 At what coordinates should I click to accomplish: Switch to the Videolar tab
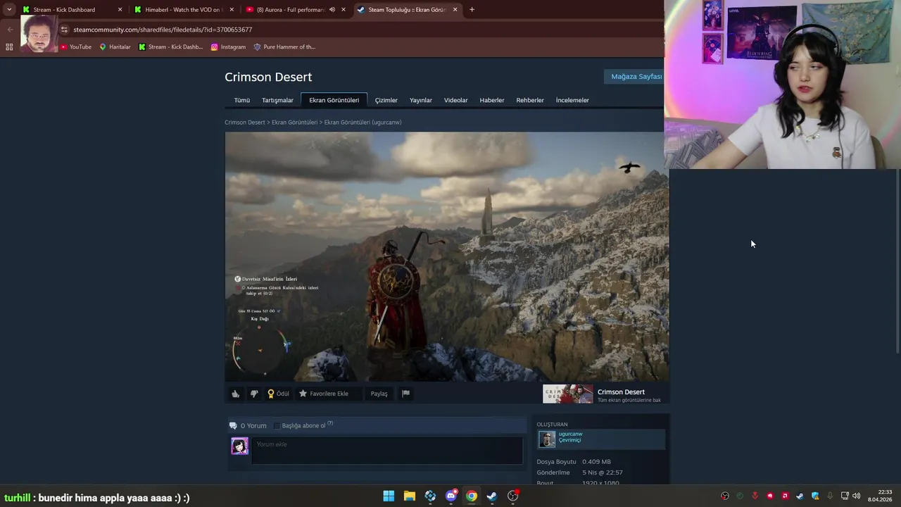click(x=455, y=100)
